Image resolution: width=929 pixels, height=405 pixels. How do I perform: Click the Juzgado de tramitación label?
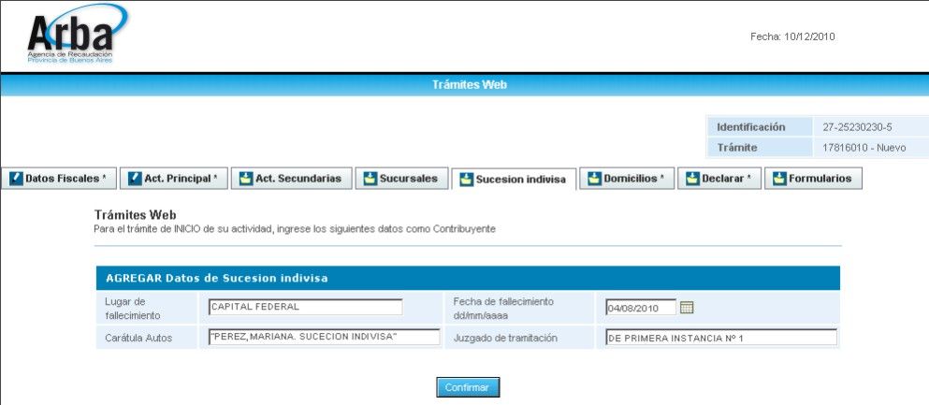[505, 338]
